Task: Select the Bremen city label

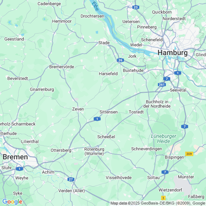Action: (15, 157)
